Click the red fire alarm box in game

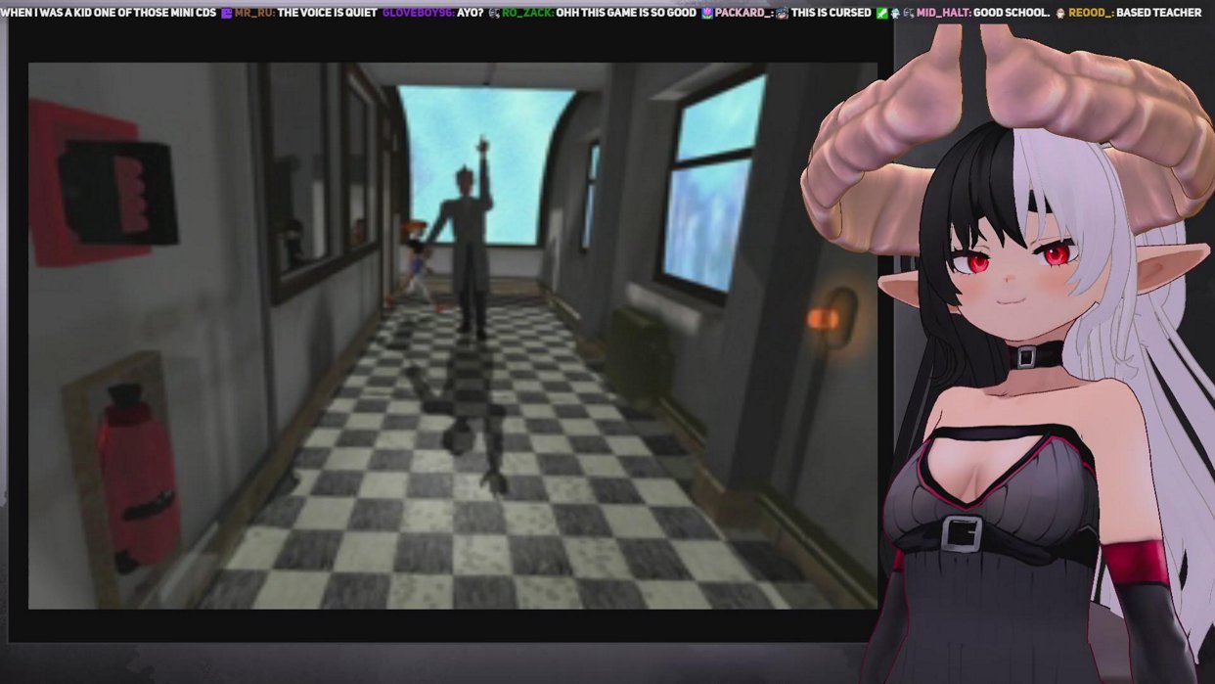click(103, 184)
